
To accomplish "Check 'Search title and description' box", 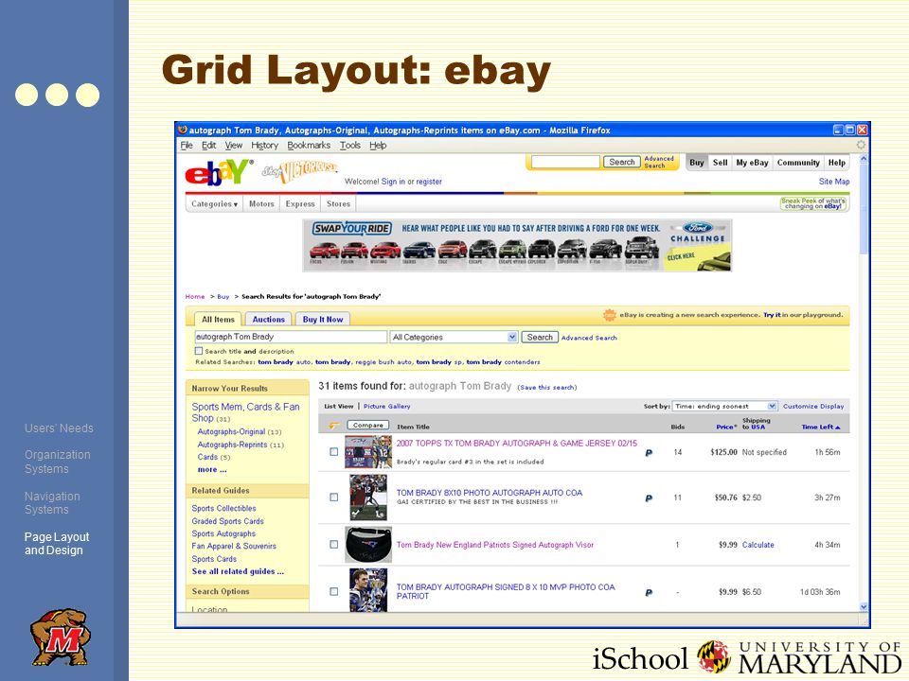I will 199,351.
